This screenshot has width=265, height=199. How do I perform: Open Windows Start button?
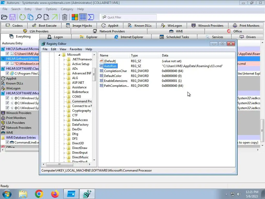[7, 194]
